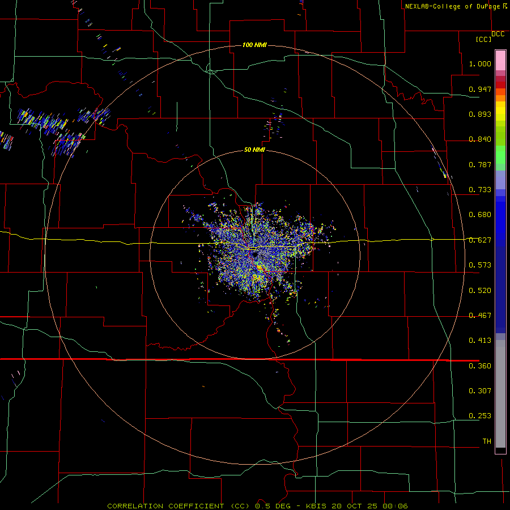Image resolution: width=510 pixels, height=510 pixels.
Task: Click the 0.893 scale value
Action: tap(480, 114)
